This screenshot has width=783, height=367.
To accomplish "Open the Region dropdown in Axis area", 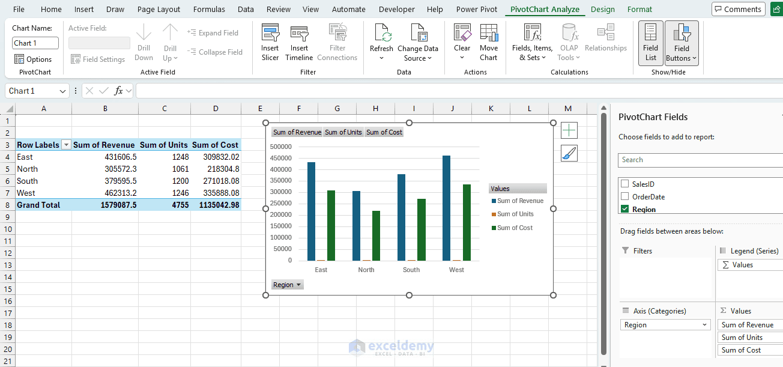I will (705, 325).
